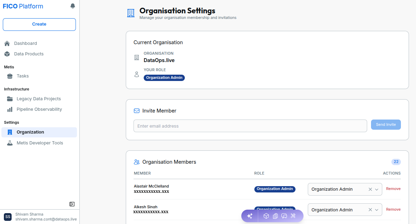Click the Organisation Settings header building icon
This screenshot has width=416, height=224.
tap(131, 13)
